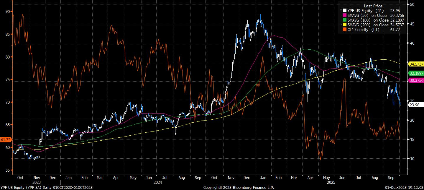Click the magenta SMAVG (50) legend swatch

pyautogui.click(x=344, y=15)
